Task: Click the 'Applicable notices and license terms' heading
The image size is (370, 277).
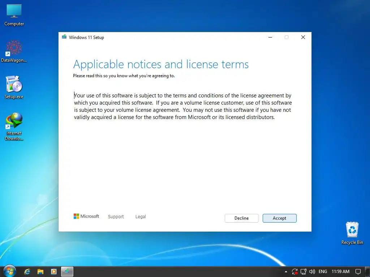Action: click(x=161, y=64)
